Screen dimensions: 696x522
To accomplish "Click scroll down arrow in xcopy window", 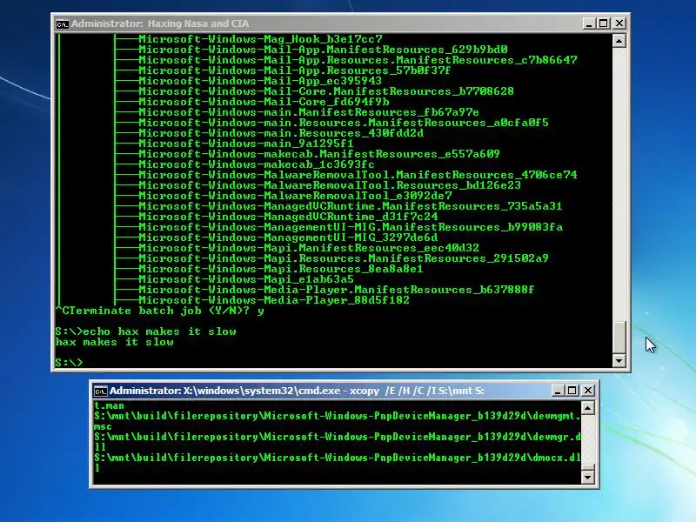I will [x=588, y=477].
